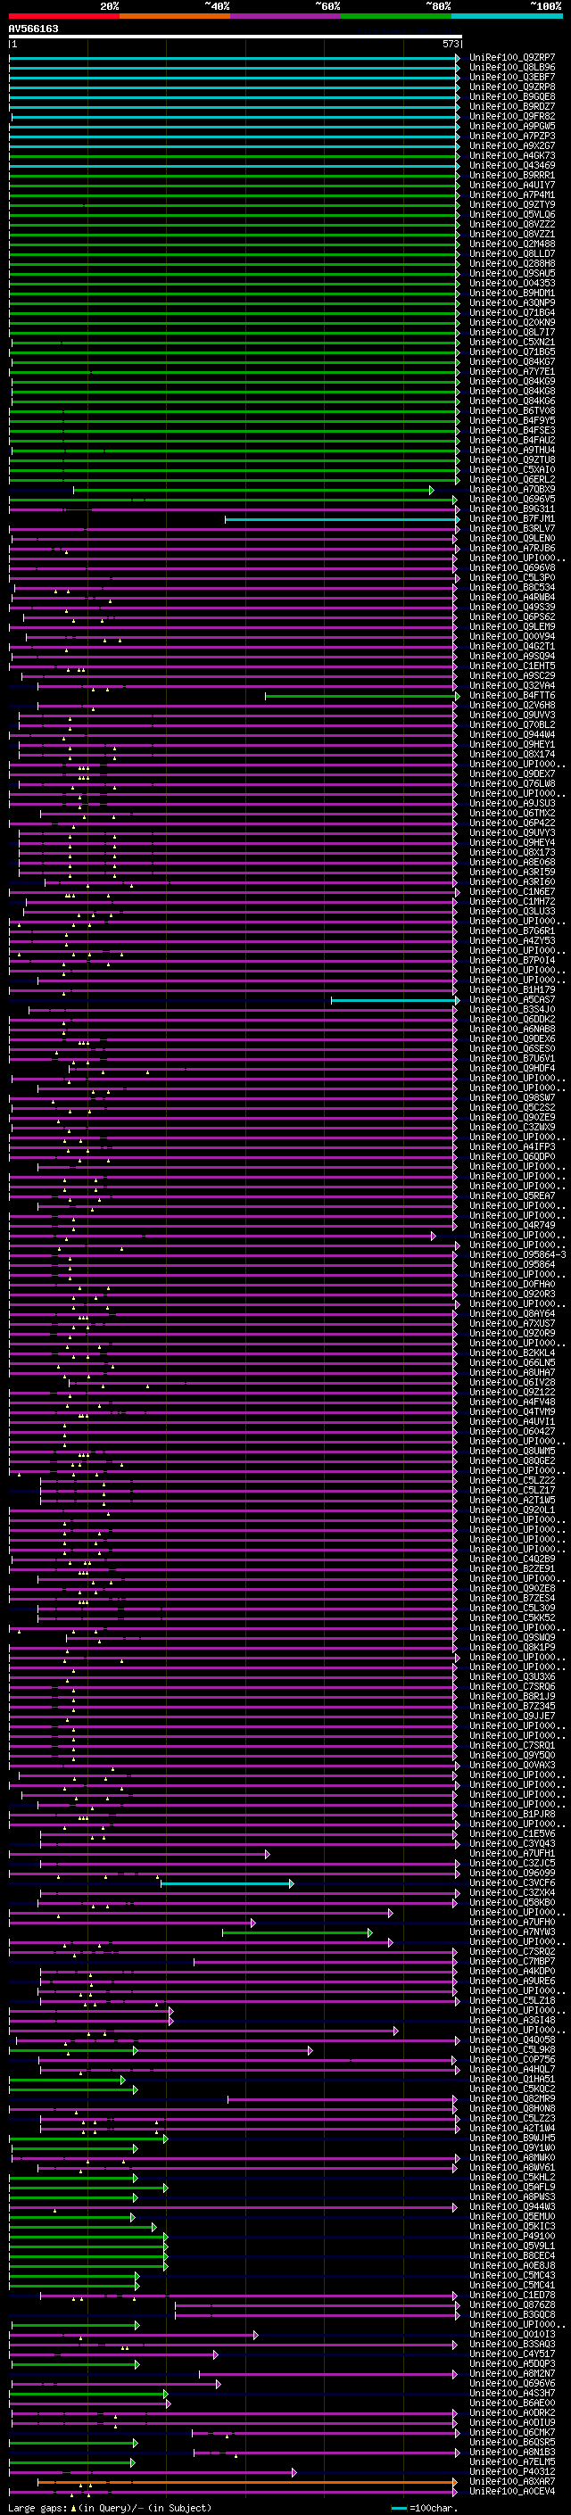
Task: Select label UniRef100_B9HDM1
Action: [x=512, y=293]
